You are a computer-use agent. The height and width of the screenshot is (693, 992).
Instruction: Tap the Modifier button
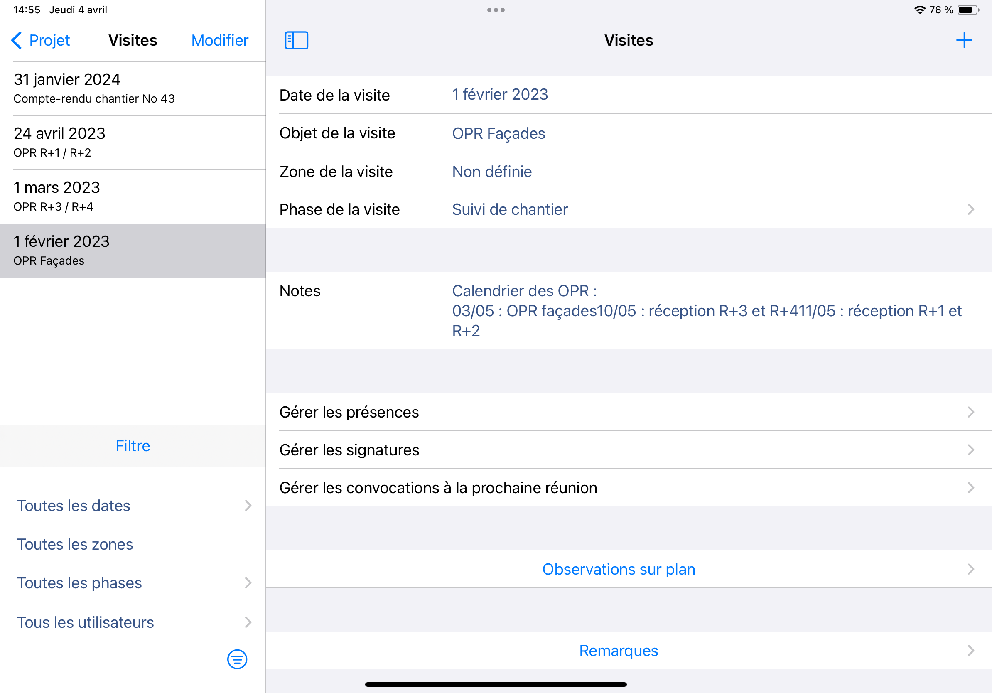(x=219, y=40)
